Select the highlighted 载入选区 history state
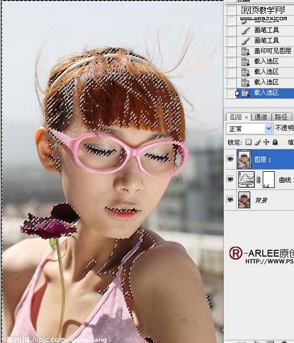294x343 pixels. pos(265,93)
